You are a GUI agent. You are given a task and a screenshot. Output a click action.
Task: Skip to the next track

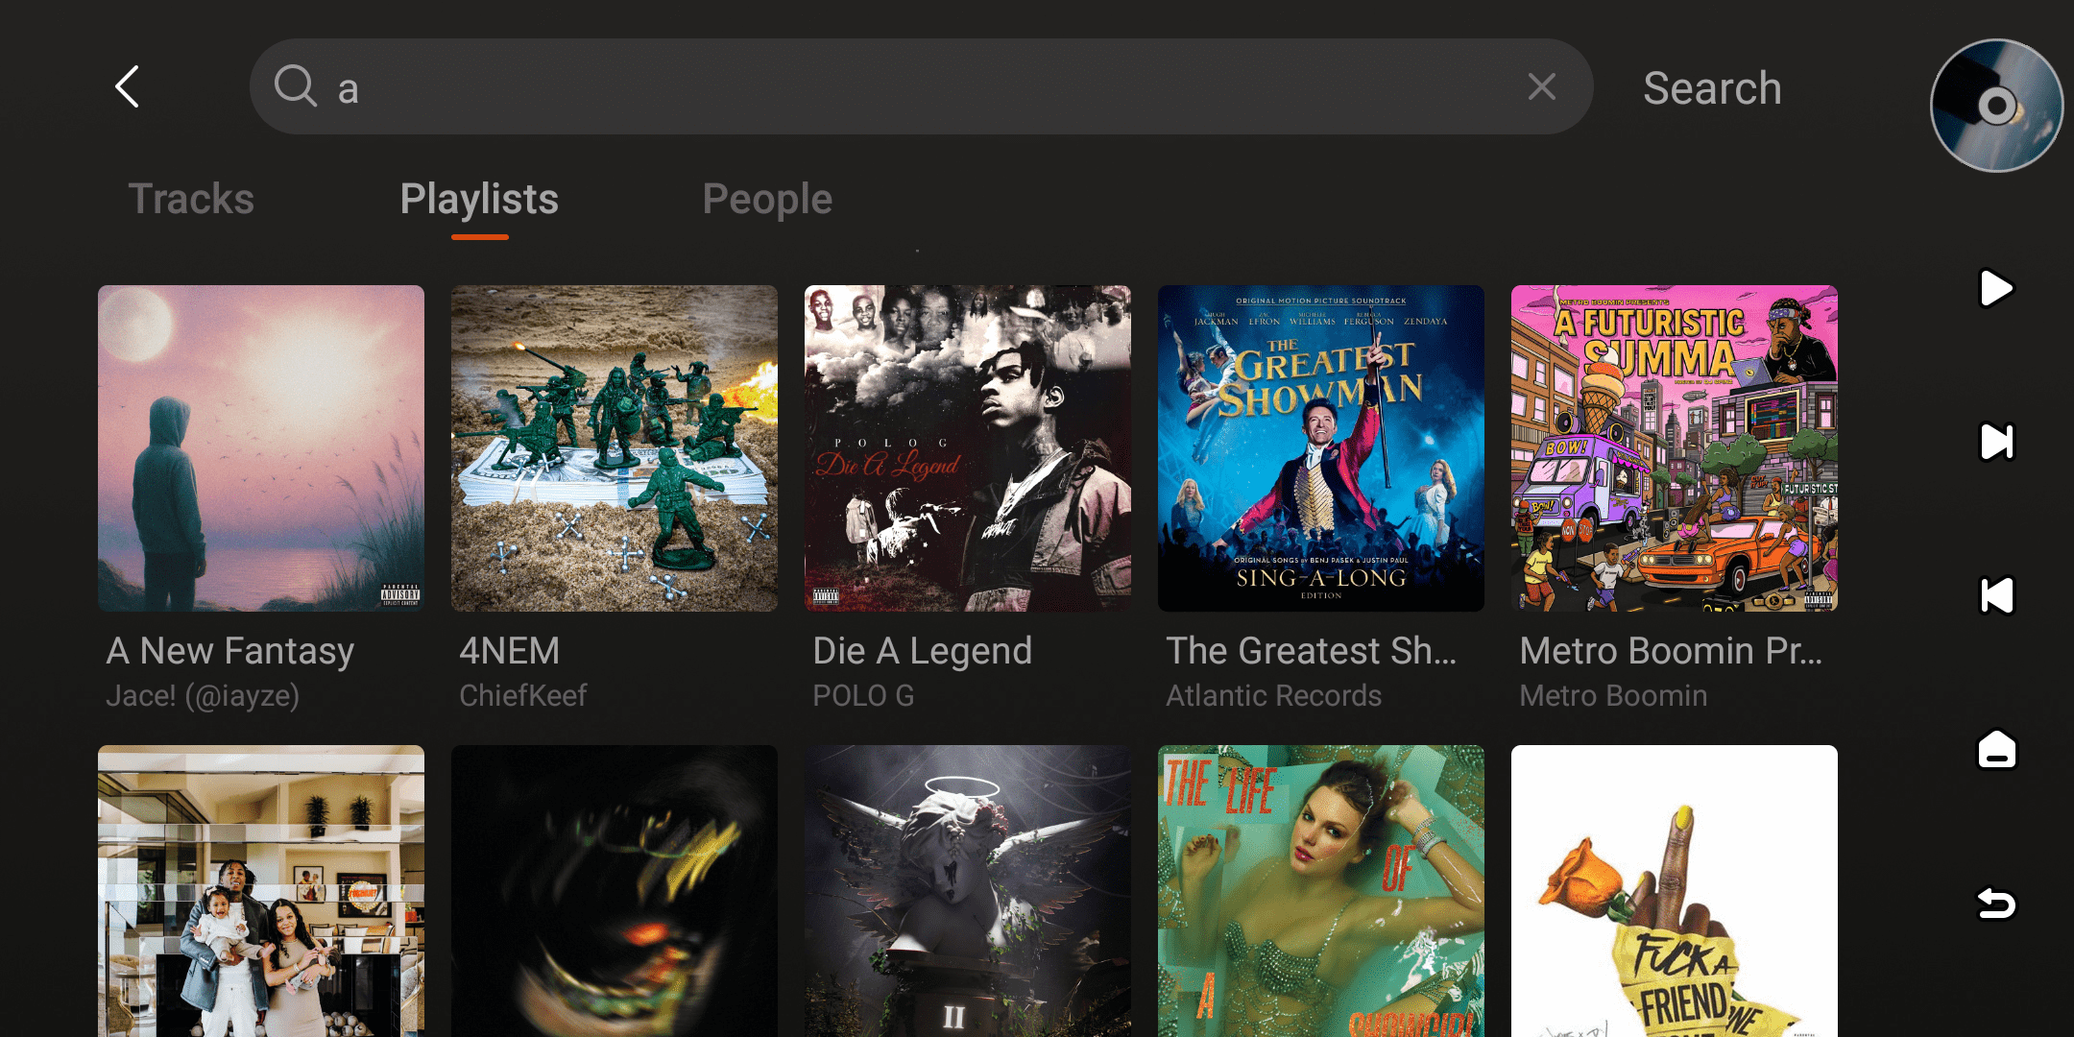(x=1996, y=442)
